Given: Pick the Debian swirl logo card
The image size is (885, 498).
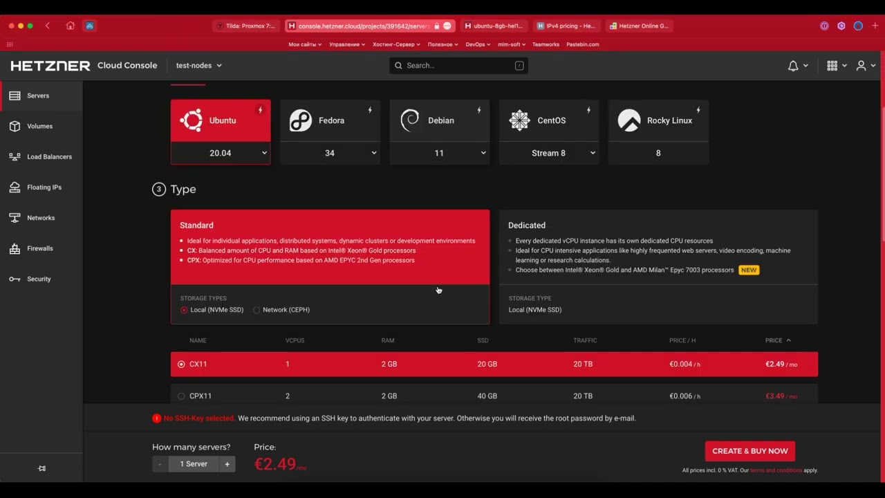Looking at the screenshot, I should pos(440,120).
